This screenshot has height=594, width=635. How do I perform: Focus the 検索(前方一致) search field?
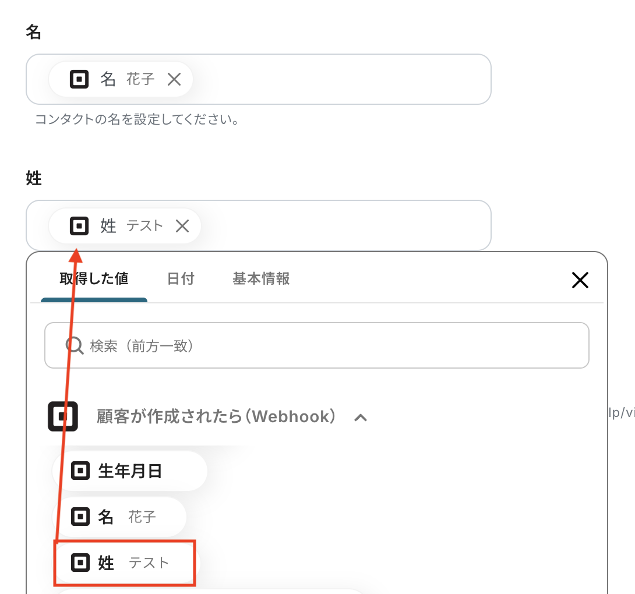[326, 346]
